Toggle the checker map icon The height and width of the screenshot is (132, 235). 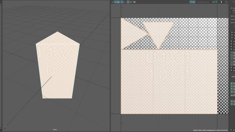(194, 2)
